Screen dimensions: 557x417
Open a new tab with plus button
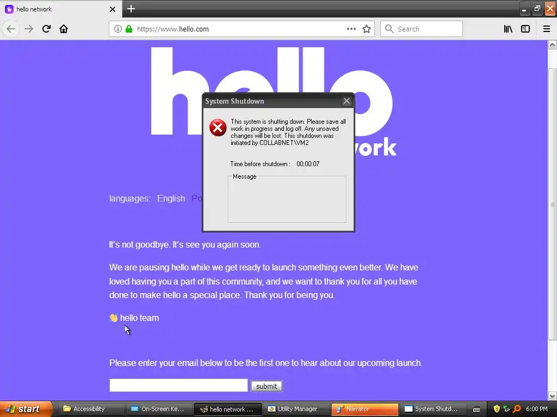tap(131, 9)
